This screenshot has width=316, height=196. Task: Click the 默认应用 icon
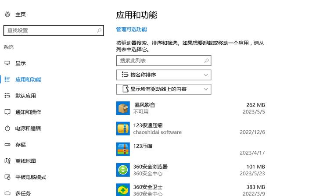click(x=7, y=96)
